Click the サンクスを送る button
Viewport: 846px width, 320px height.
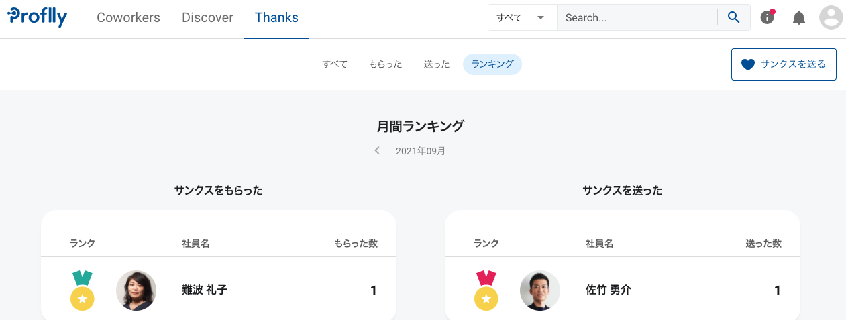pyautogui.click(x=784, y=64)
